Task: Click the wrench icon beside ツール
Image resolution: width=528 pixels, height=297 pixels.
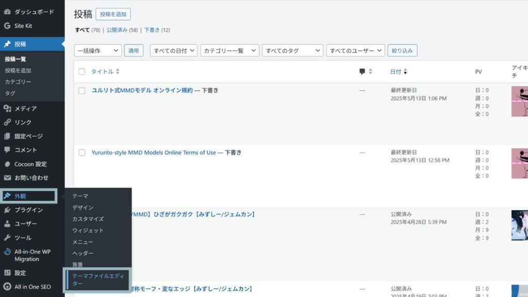Action: coord(7,237)
